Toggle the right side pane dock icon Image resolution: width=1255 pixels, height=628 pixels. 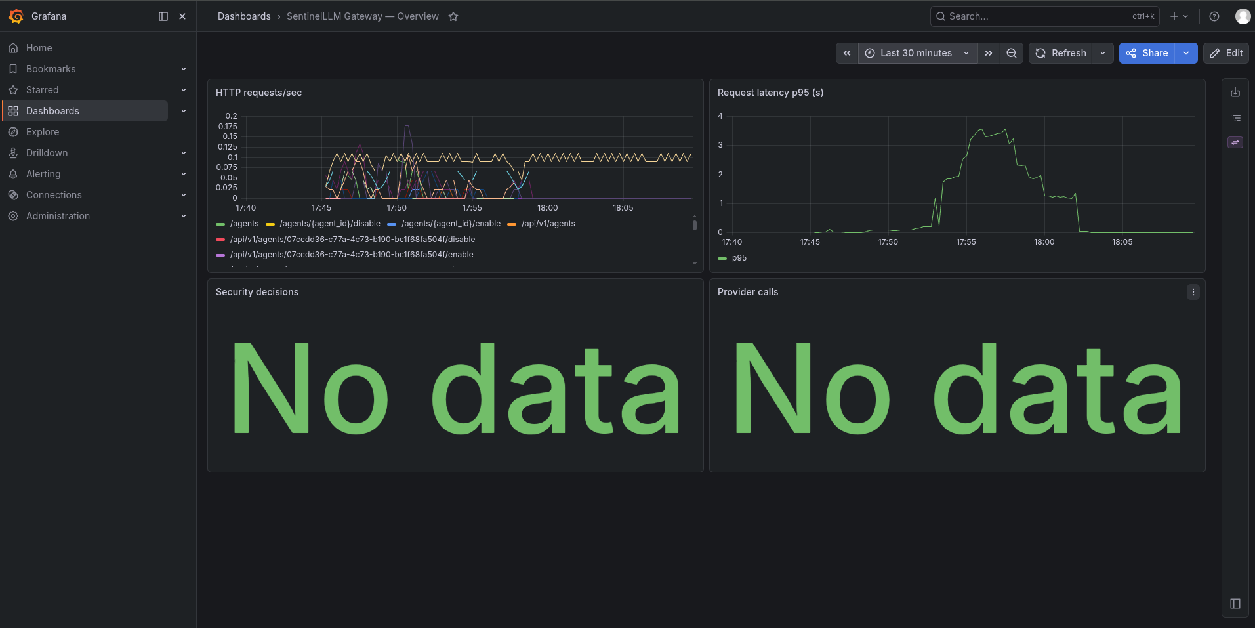tap(1235, 604)
